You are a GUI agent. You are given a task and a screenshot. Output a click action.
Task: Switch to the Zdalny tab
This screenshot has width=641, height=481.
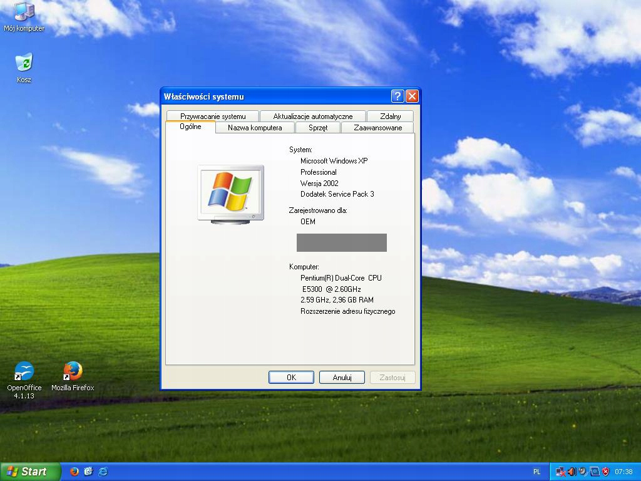391,116
